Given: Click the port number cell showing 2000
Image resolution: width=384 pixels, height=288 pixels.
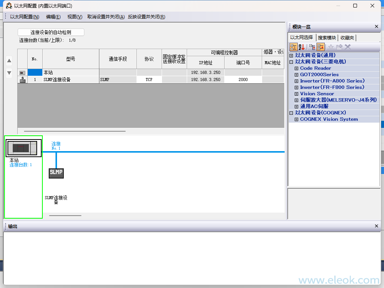Looking at the screenshot, I should tap(243, 79).
